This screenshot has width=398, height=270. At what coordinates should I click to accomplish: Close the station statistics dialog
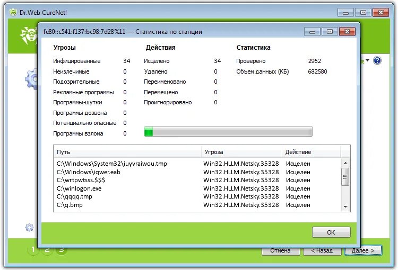pos(347,32)
